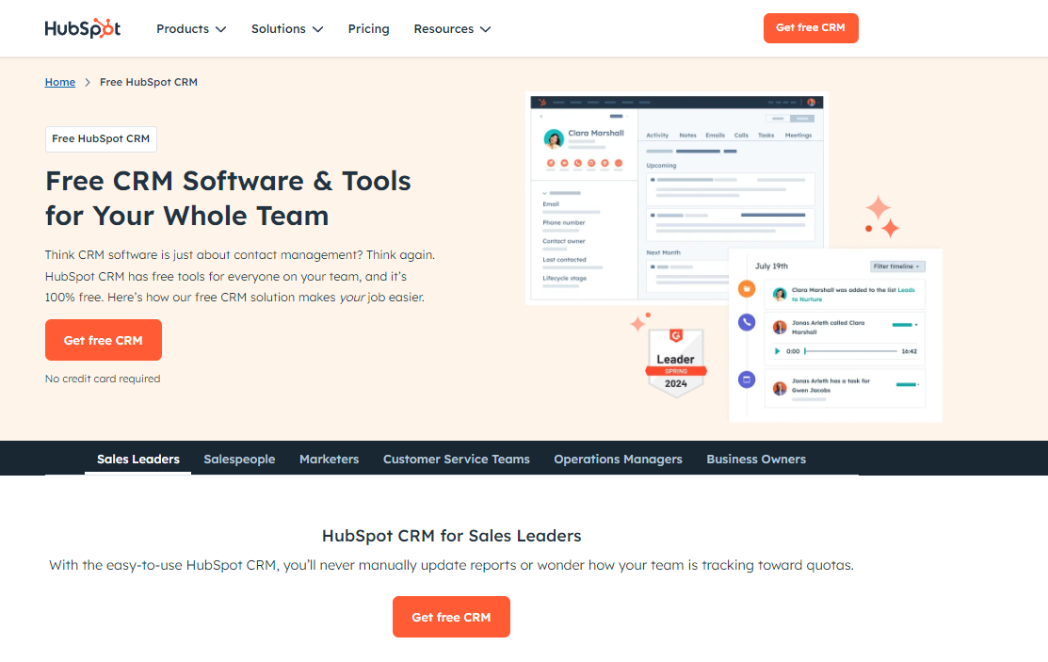Click the Contact owner field label
The height and width of the screenshot is (662, 1048).
pyautogui.click(x=563, y=241)
